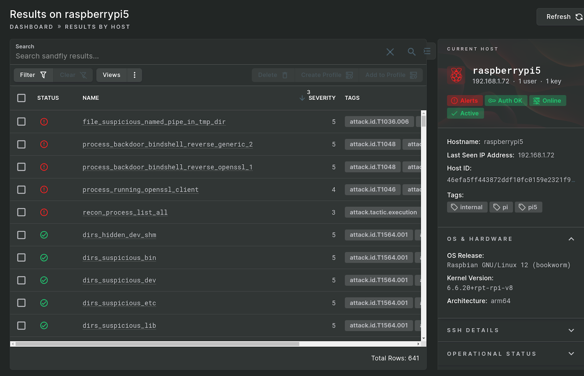The width and height of the screenshot is (584, 376).
Task: Open the recon_process_list_all result link
Action: pos(125,212)
